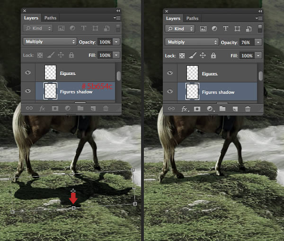Select Layers tab in left panel

31,18
